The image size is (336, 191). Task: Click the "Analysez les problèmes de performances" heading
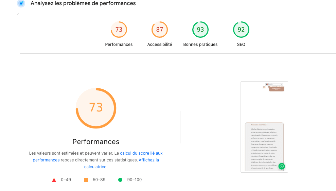(x=83, y=3)
